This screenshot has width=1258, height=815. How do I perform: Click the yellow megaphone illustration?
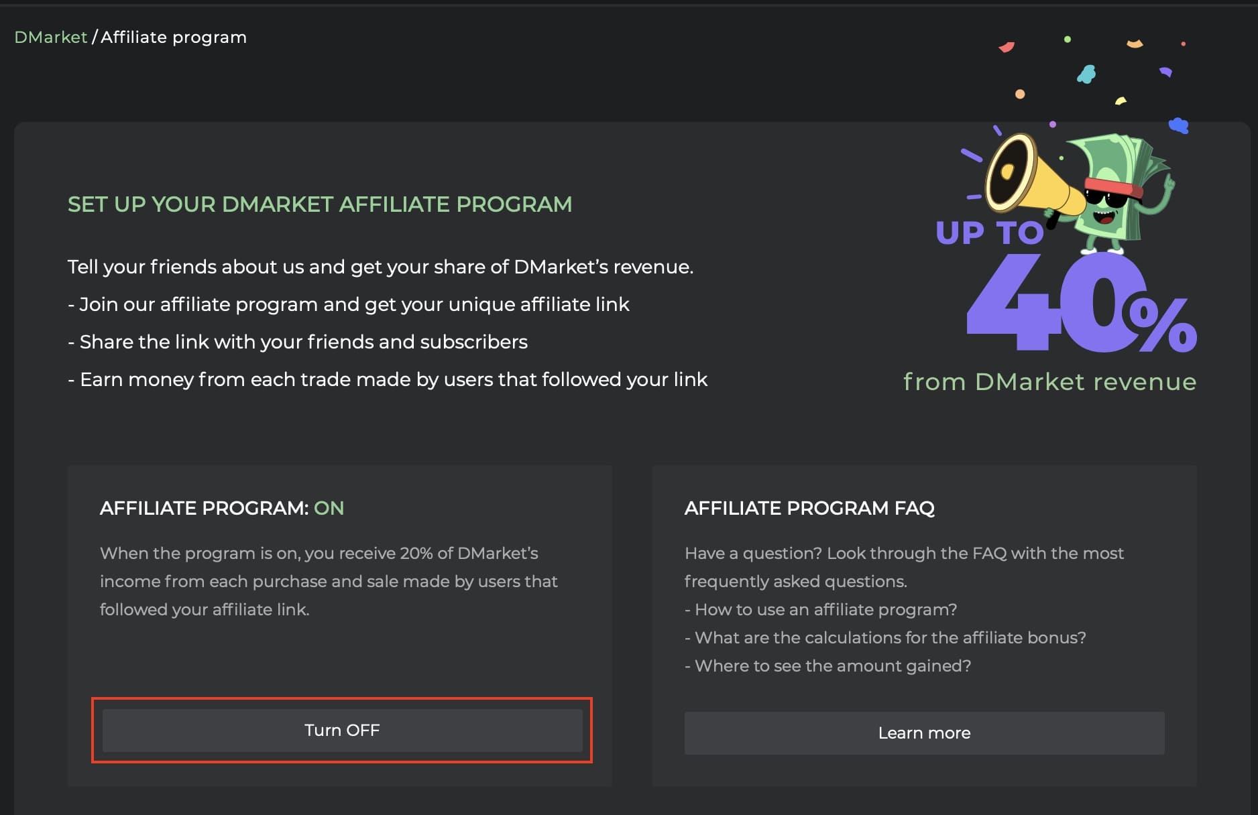1029,176
